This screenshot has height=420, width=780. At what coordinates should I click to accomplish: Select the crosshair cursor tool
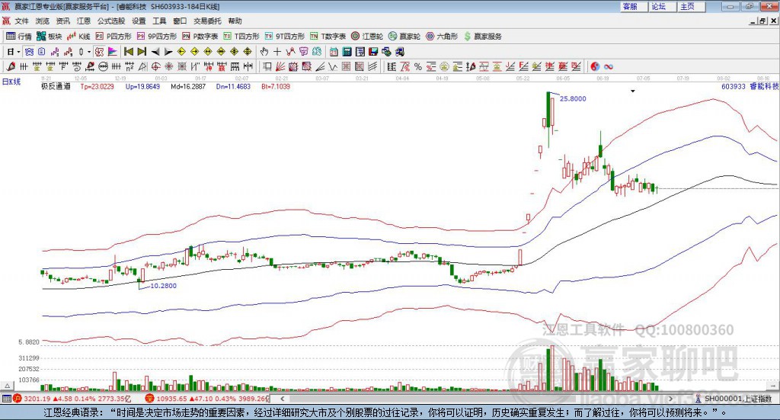[x=277, y=52]
